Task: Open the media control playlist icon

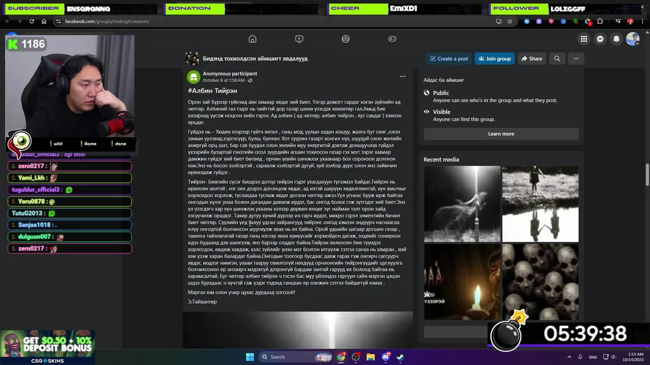Action: pos(618,21)
